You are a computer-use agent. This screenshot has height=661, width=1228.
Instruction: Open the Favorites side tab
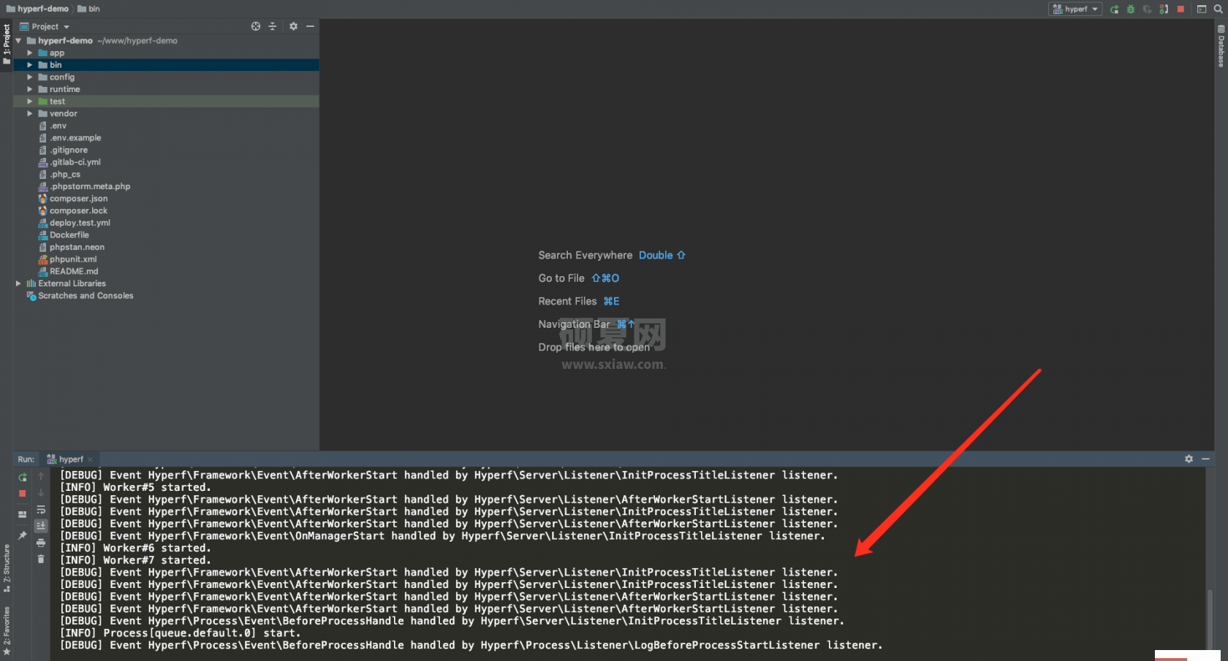(x=7, y=630)
